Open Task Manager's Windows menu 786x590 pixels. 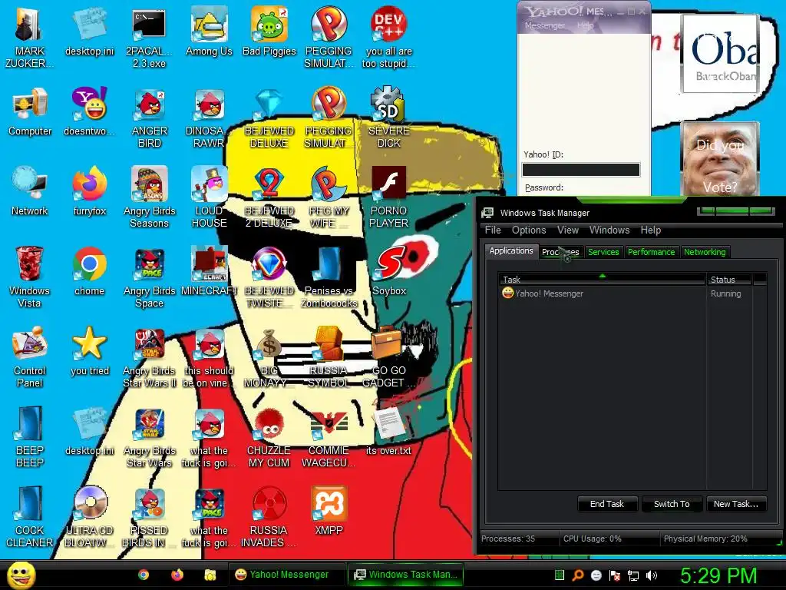[609, 230]
